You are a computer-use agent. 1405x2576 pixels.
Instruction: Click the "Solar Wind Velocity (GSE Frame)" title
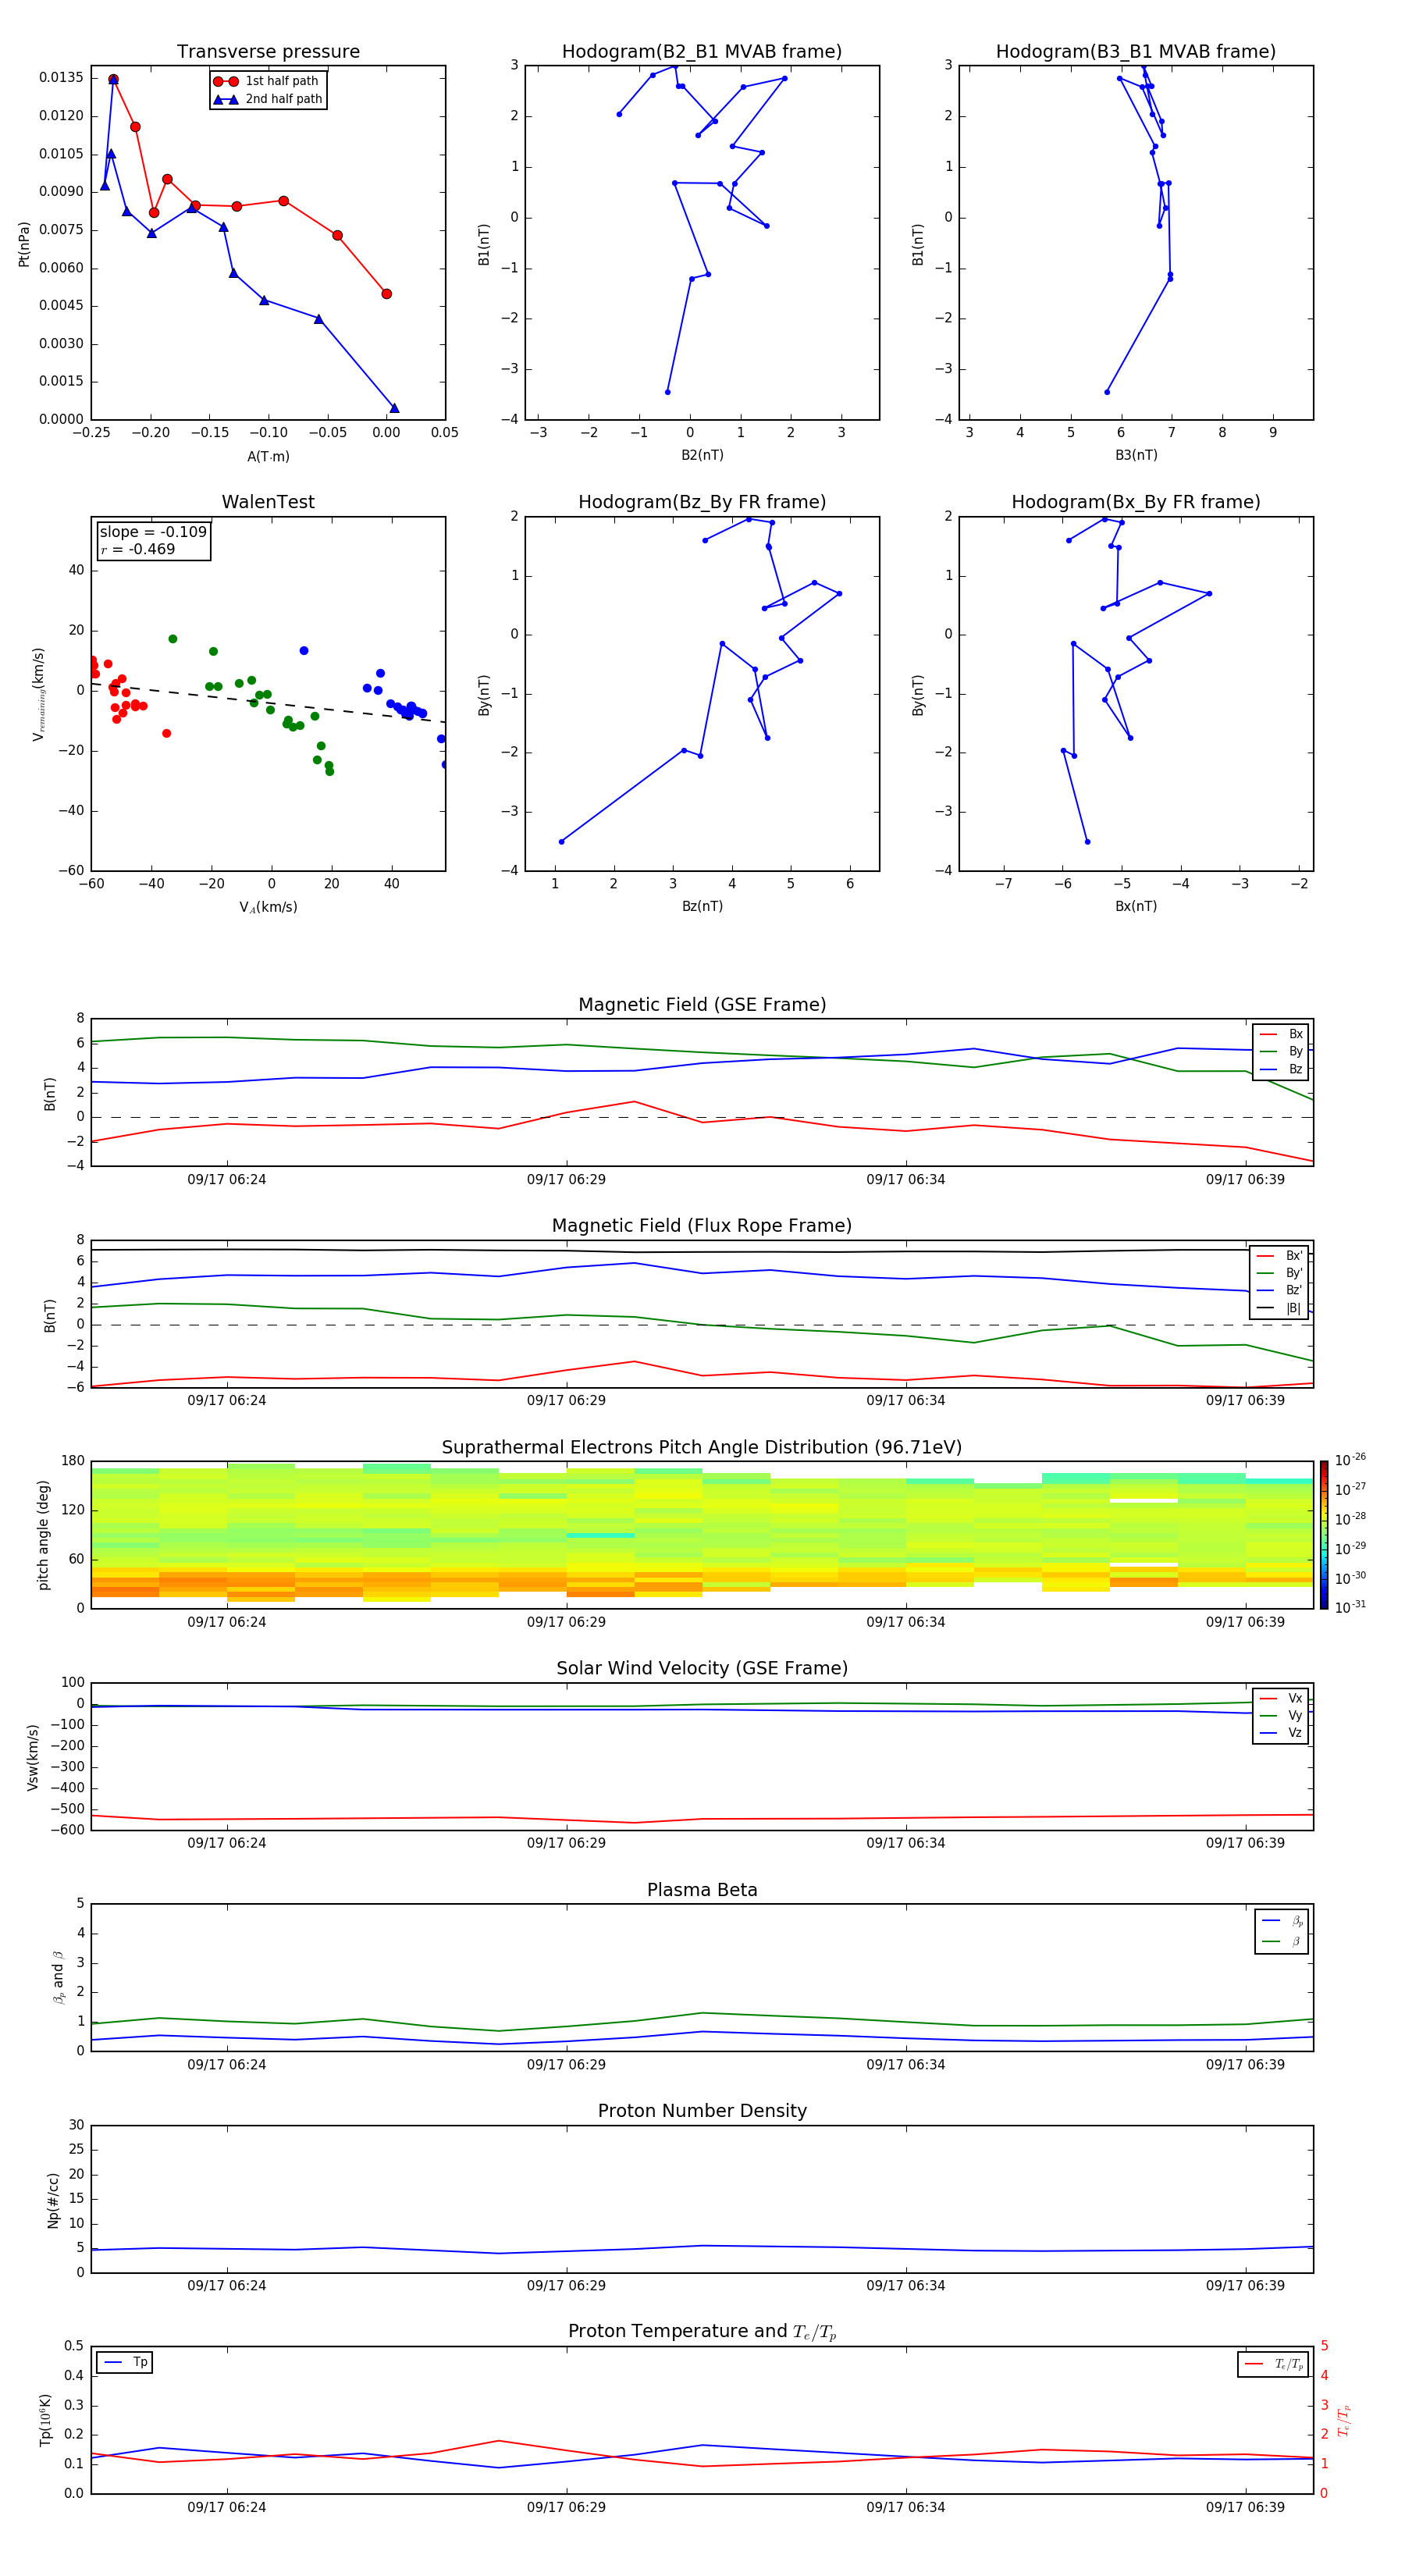pyautogui.click(x=702, y=1668)
